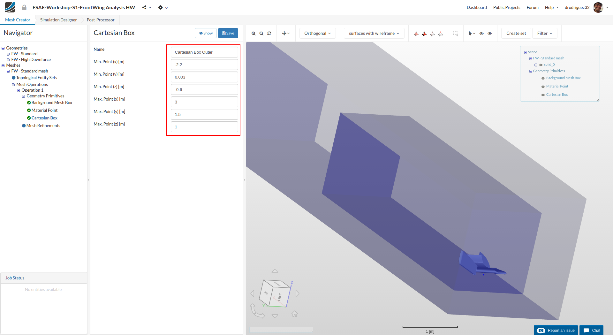Viewport: 613px width, 335px height.
Task: Open the cursor pick-mode tool
Action: pyautogui.click(x=472, y=34)
